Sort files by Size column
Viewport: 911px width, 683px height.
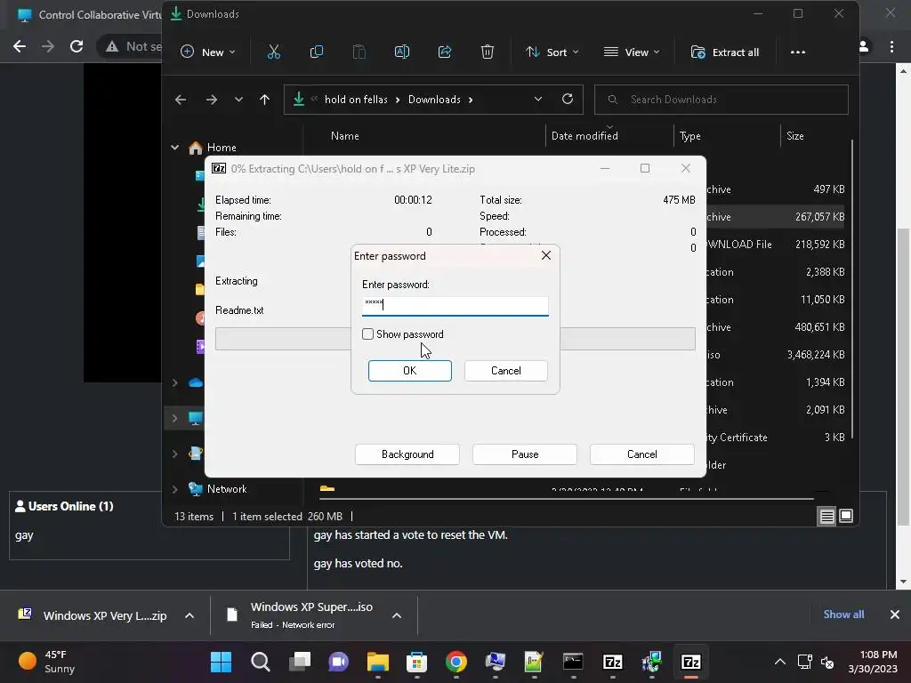coord(795,136)
